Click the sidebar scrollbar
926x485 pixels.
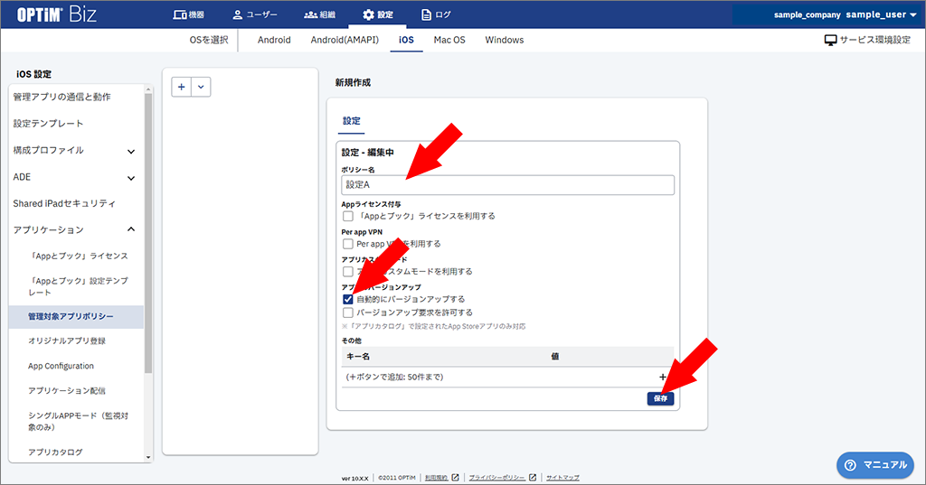coord(148,232)
